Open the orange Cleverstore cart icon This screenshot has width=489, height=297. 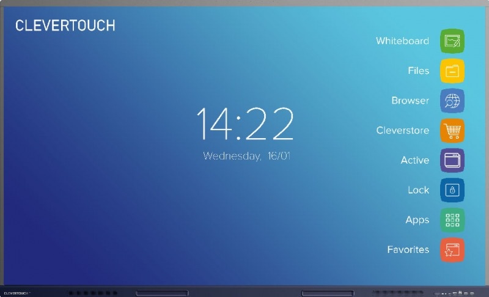click(x=452, y=131)
